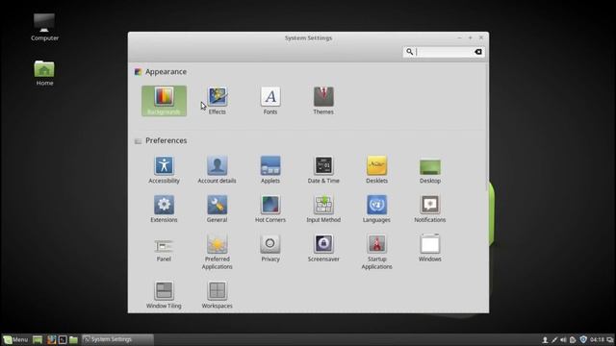
Task: Open the Mint Menu button
Action: click(x=15, y=339)
